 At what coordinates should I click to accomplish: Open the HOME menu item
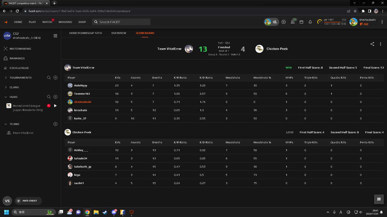pos(18,22)
